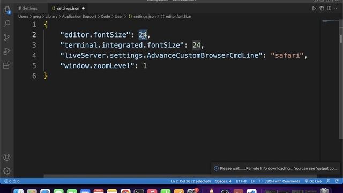Open notifications bell in status bar

337,181
